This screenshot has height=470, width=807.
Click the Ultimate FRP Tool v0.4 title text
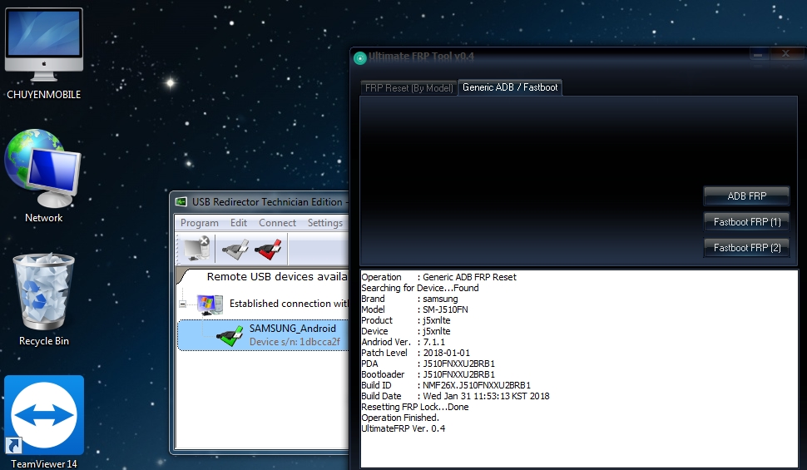[x=421, y=57]
